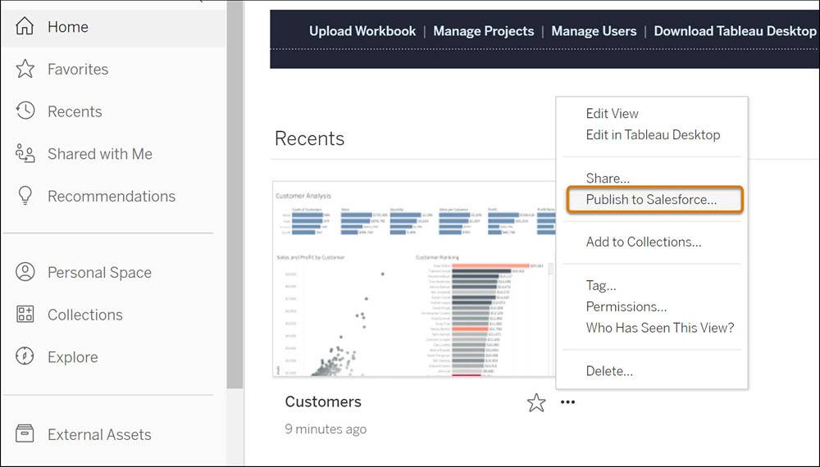Open Favorites in the sidebar
This screenshot has width=820, height=467.
point(78,69)
